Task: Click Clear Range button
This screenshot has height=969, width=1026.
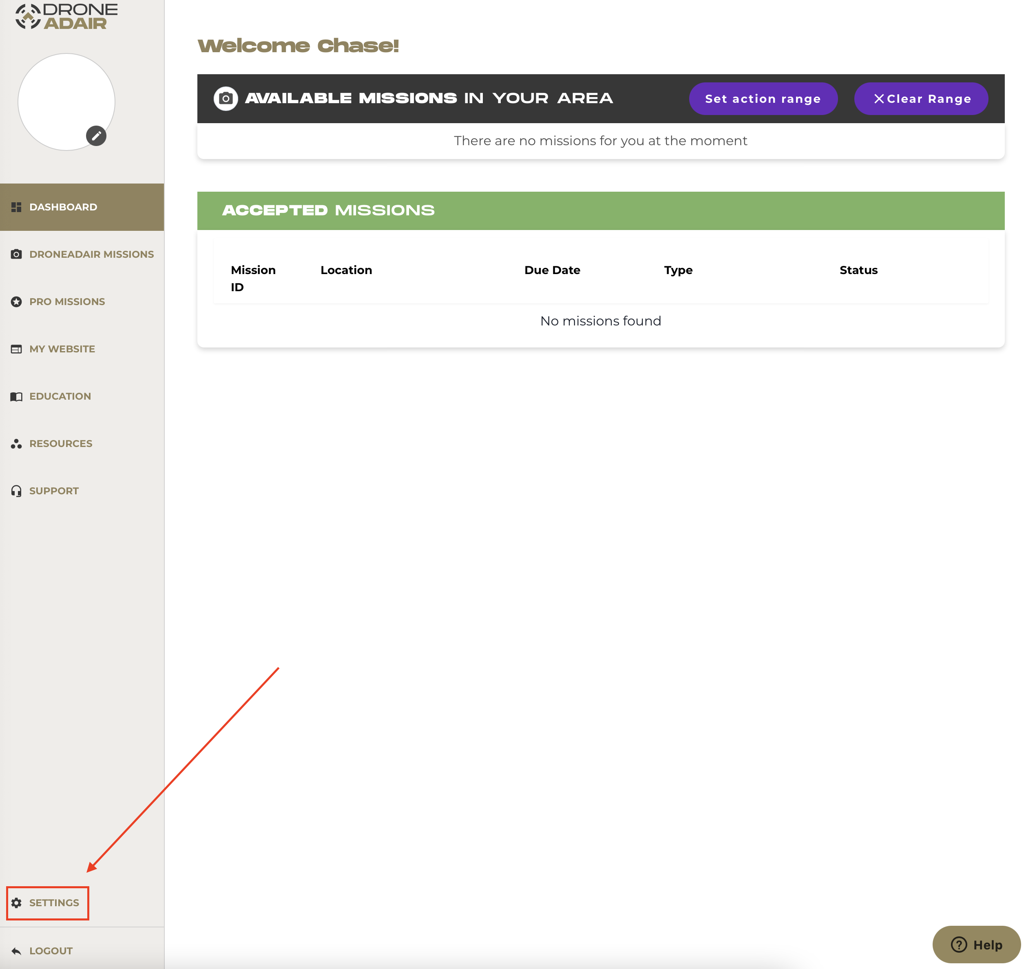Action: tap(921, 99)
